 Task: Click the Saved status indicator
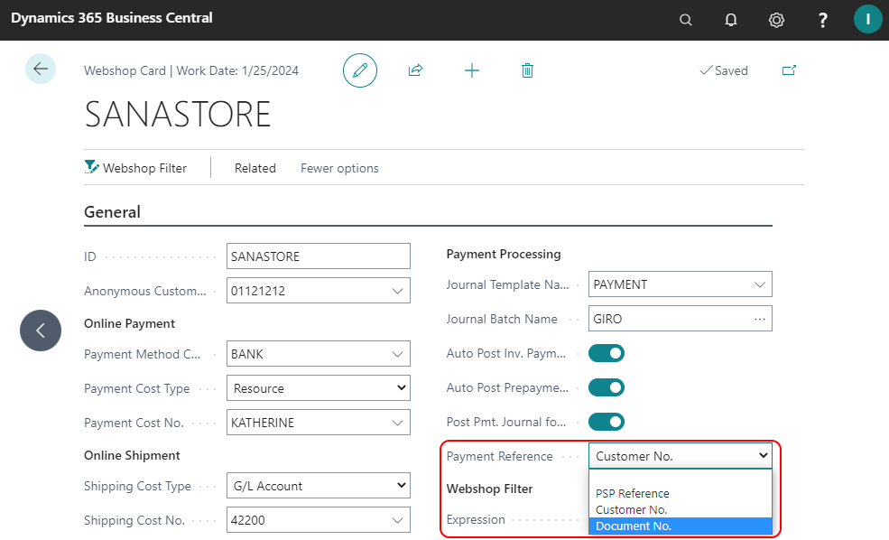tap(724, 70)
